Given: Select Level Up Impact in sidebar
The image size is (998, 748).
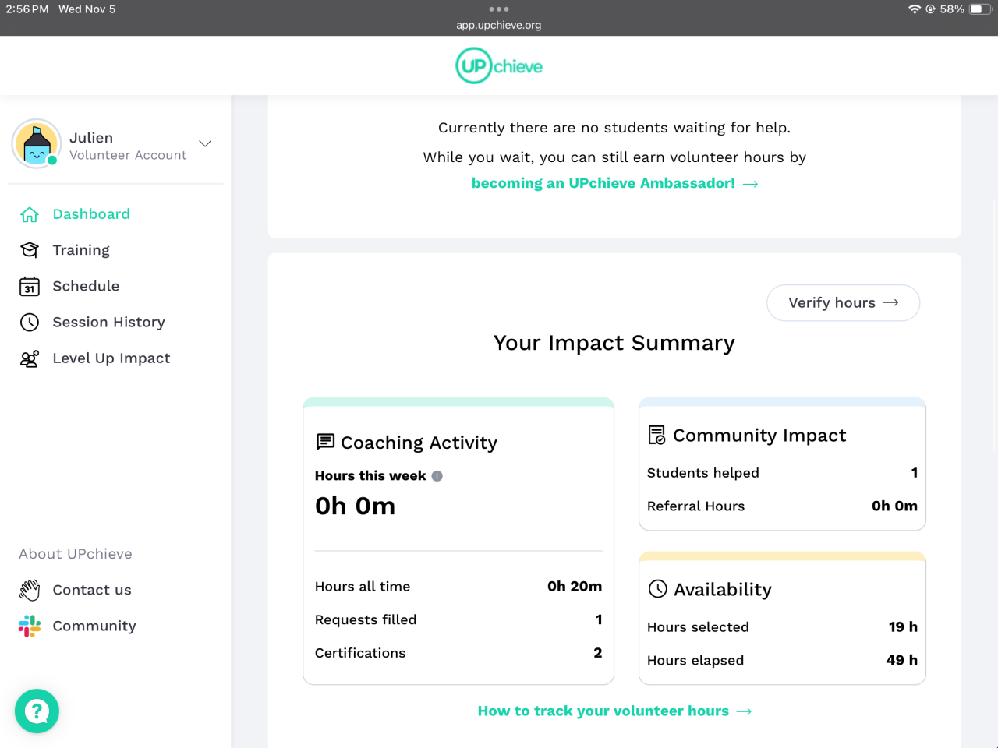Looking at the screenshot, I should [x=111, y=358].
